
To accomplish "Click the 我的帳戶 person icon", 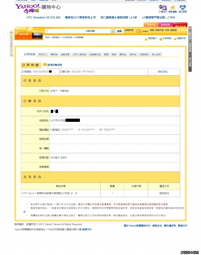I will [x=146, y=39].
